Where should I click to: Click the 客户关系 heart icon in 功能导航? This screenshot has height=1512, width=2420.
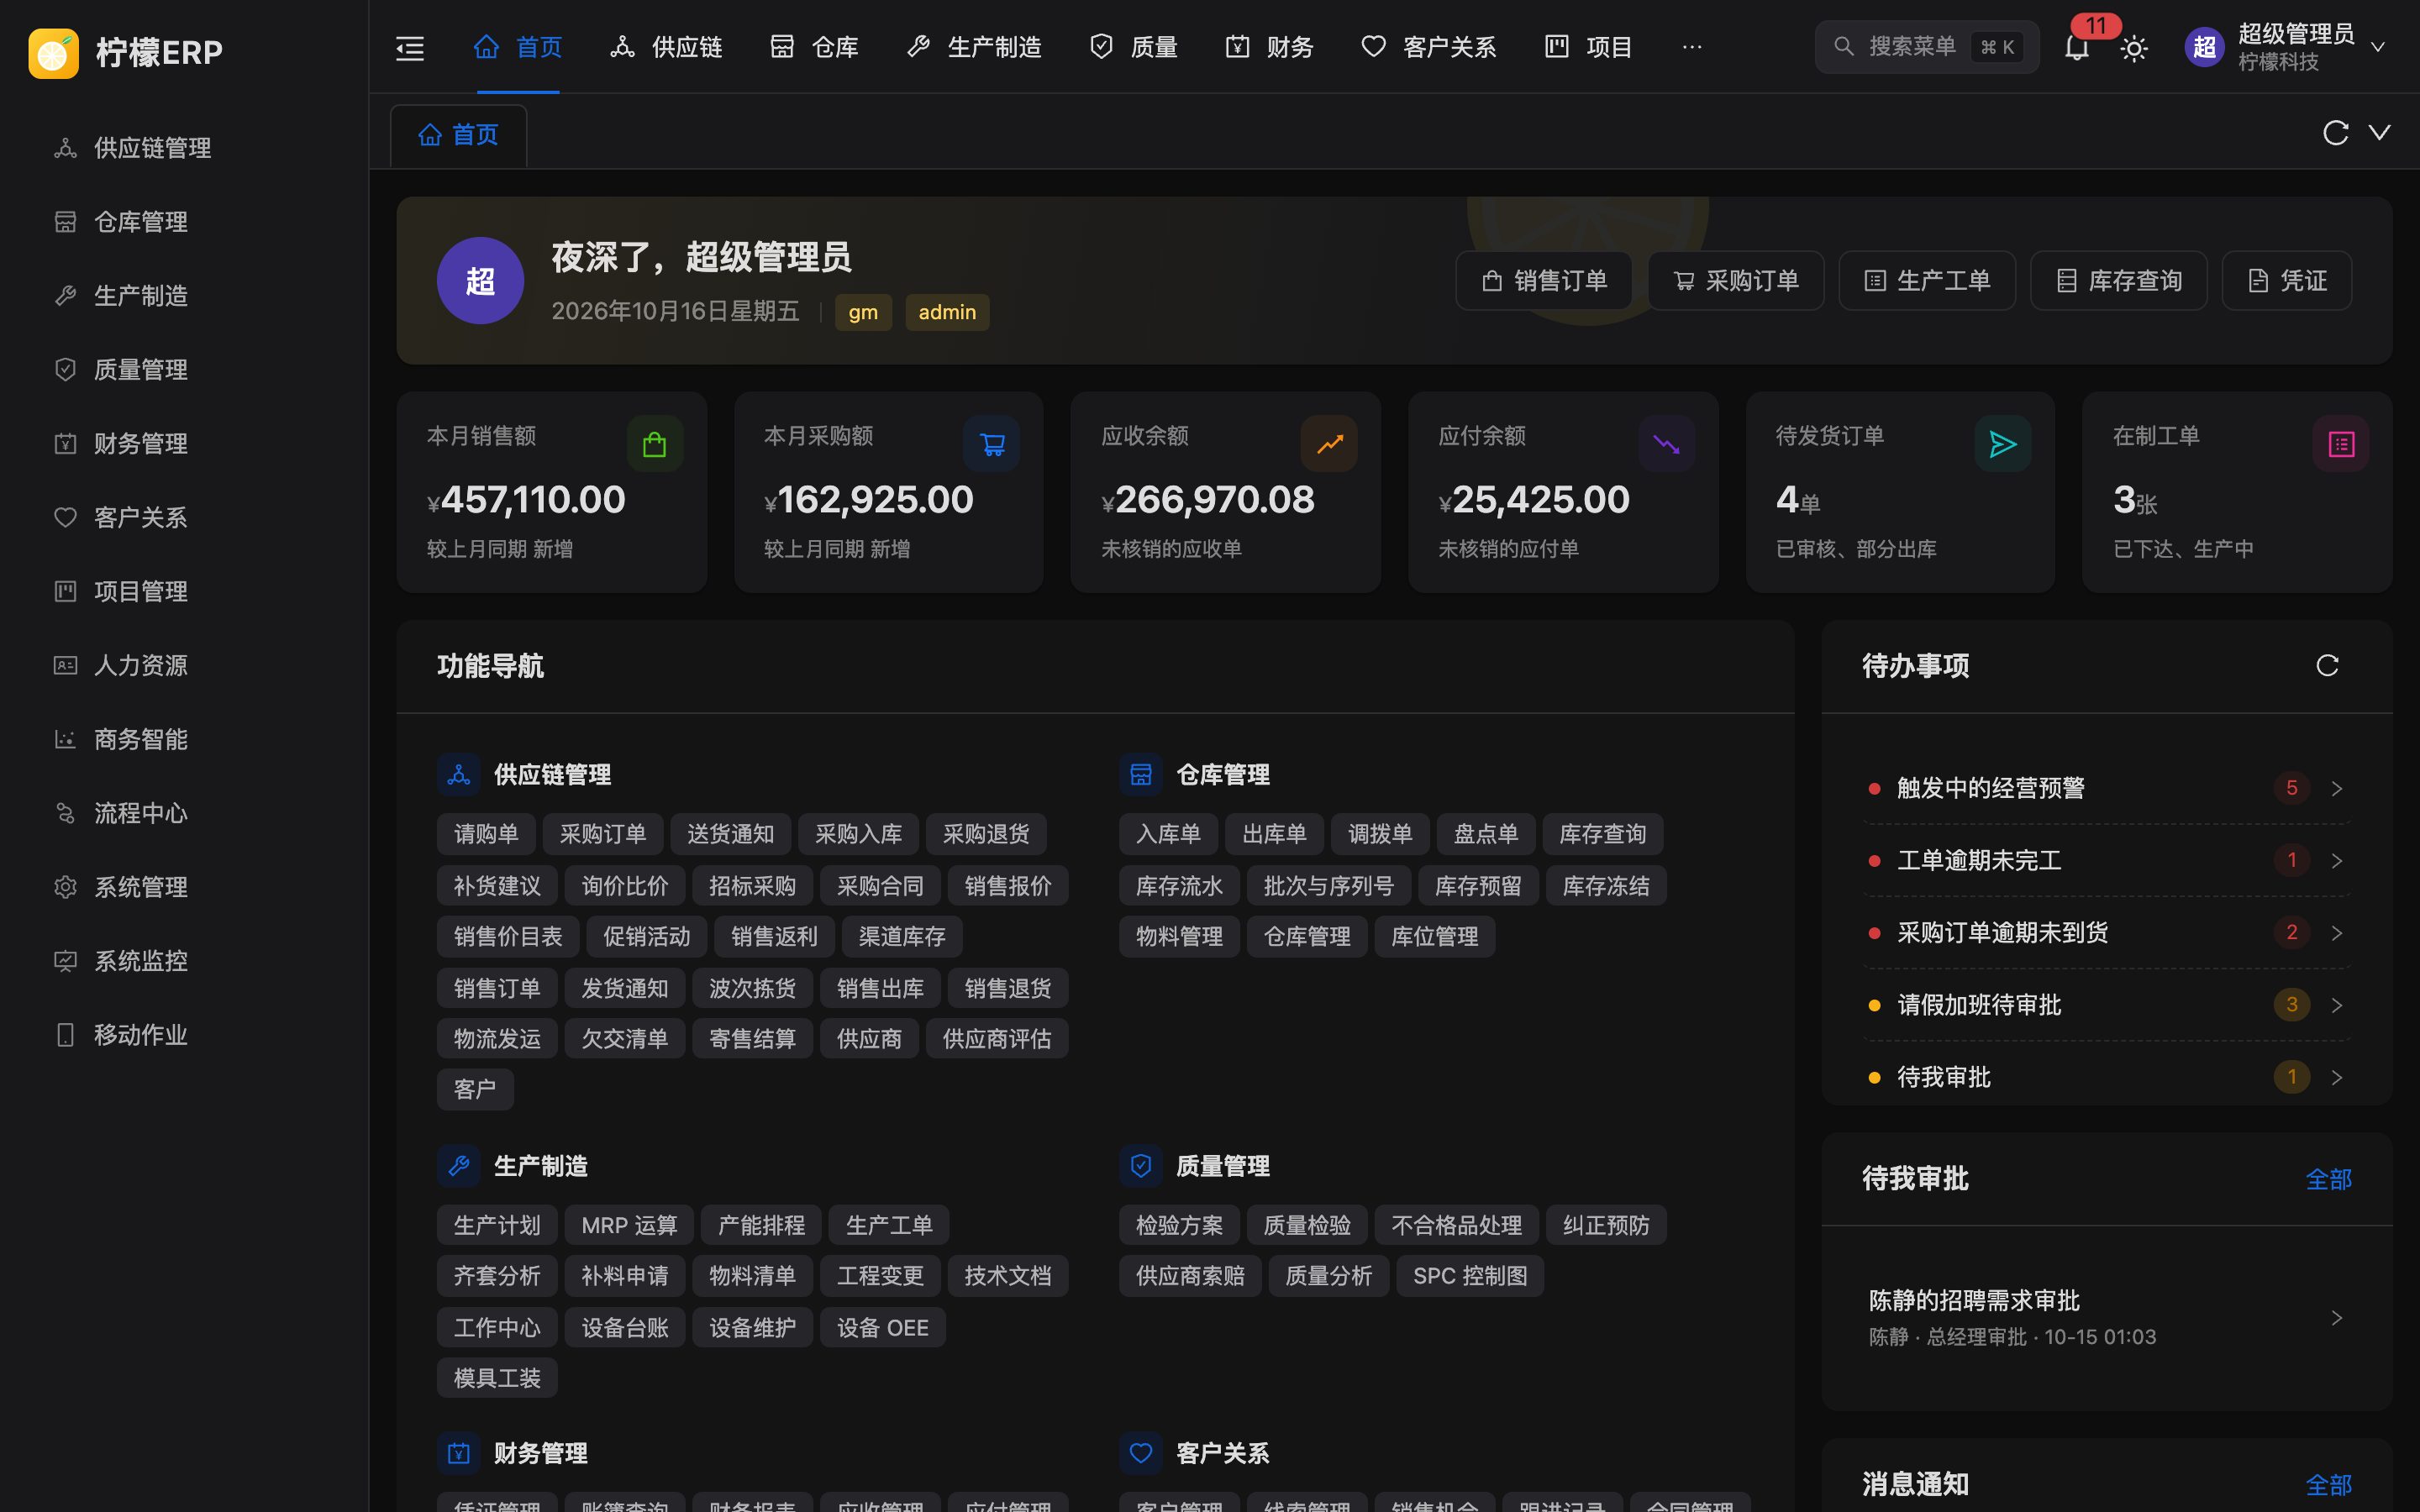(1141, 1453)
